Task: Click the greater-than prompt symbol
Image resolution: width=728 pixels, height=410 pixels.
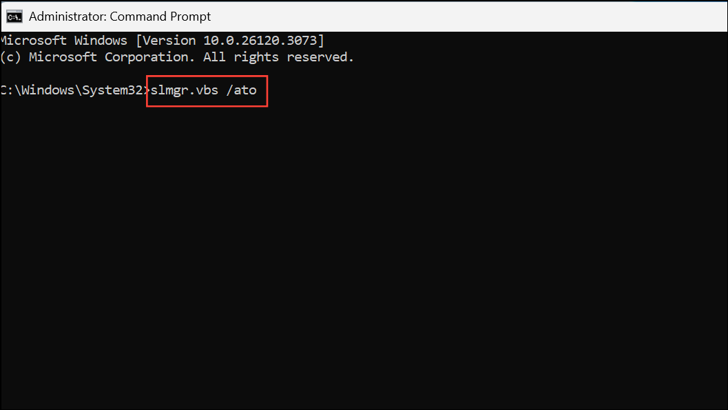Action: (147, 90)
